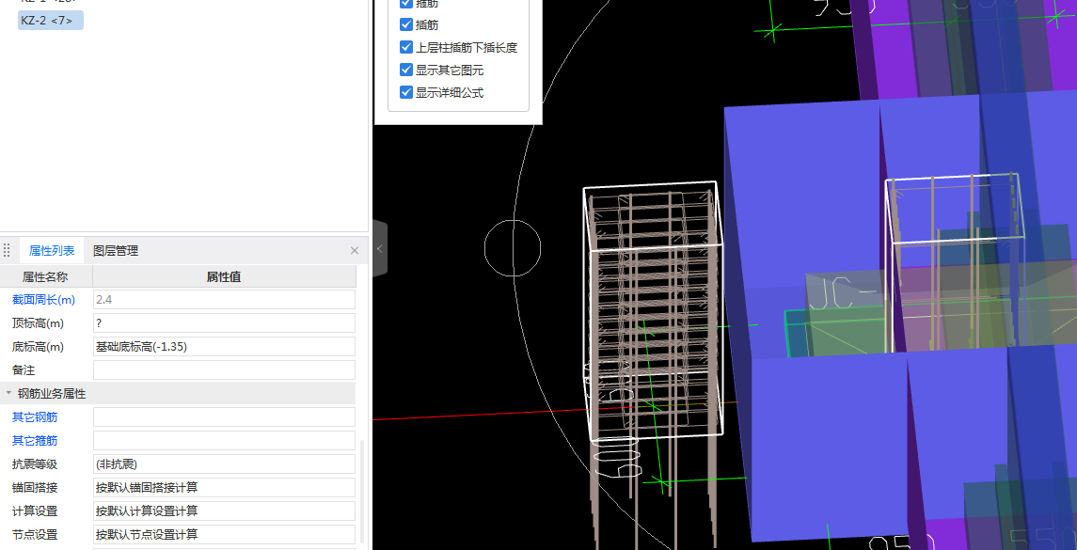Image resolution: width=1077 pixels, height=550 pixels.
Task: Click the panel drag grip beside 属性列表
Action: (8, 251)
